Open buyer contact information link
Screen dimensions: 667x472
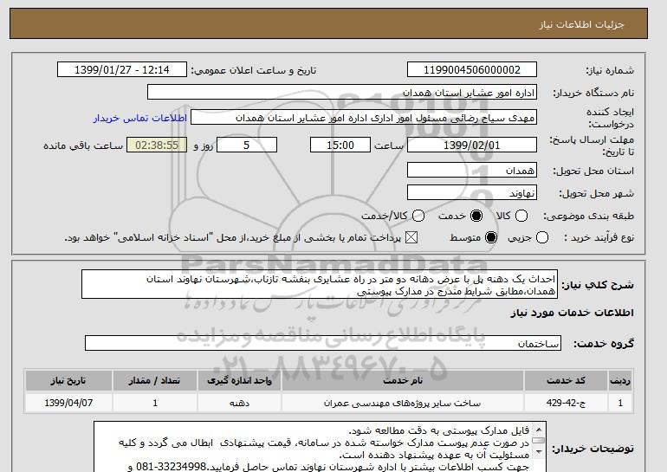[x=140, y=118]
